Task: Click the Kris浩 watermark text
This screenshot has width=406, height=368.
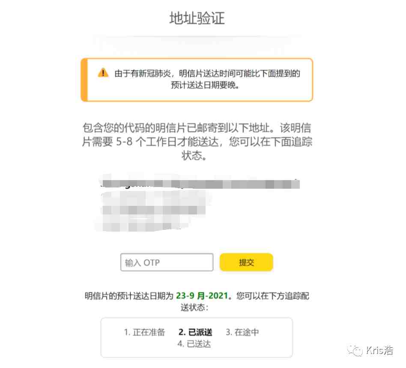Action: click(379, 350)
